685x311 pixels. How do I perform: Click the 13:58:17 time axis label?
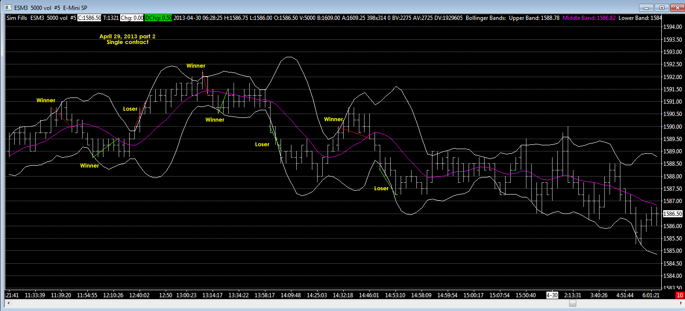(264, 295)
